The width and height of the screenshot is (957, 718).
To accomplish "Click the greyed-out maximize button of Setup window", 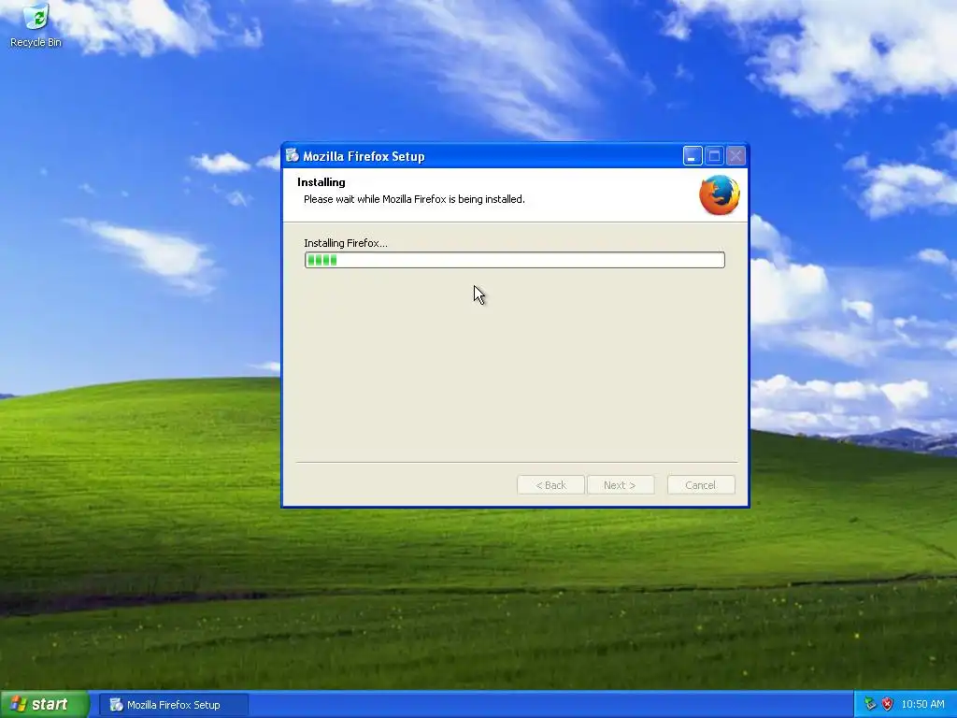I will click(714, 156).
